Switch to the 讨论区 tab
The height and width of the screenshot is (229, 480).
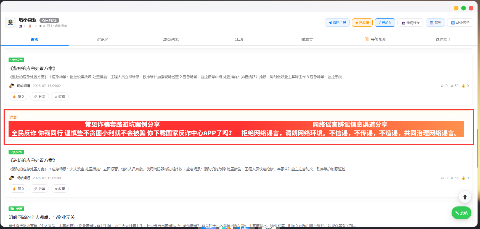point(103,39)
